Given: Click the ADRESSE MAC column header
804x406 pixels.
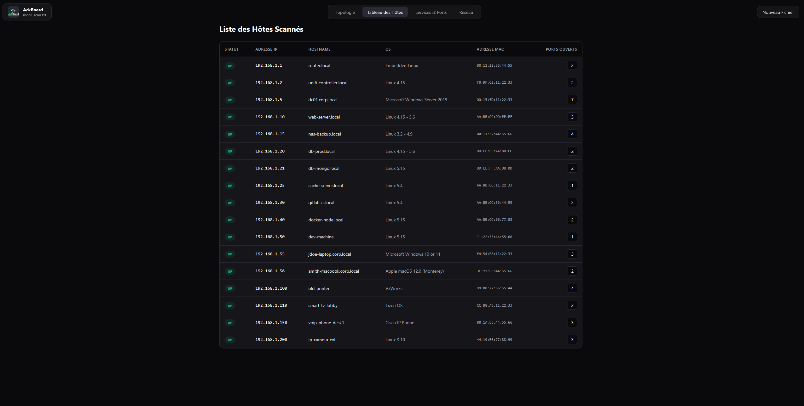Looking at the screenshot, I should click(490, 49).
